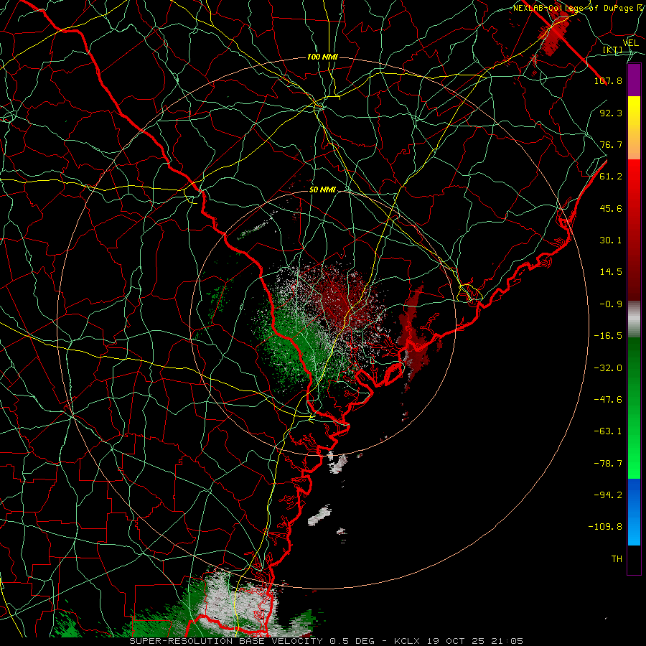
Task: Click the 107.8 velocity scale value
Action: (608, 80)
